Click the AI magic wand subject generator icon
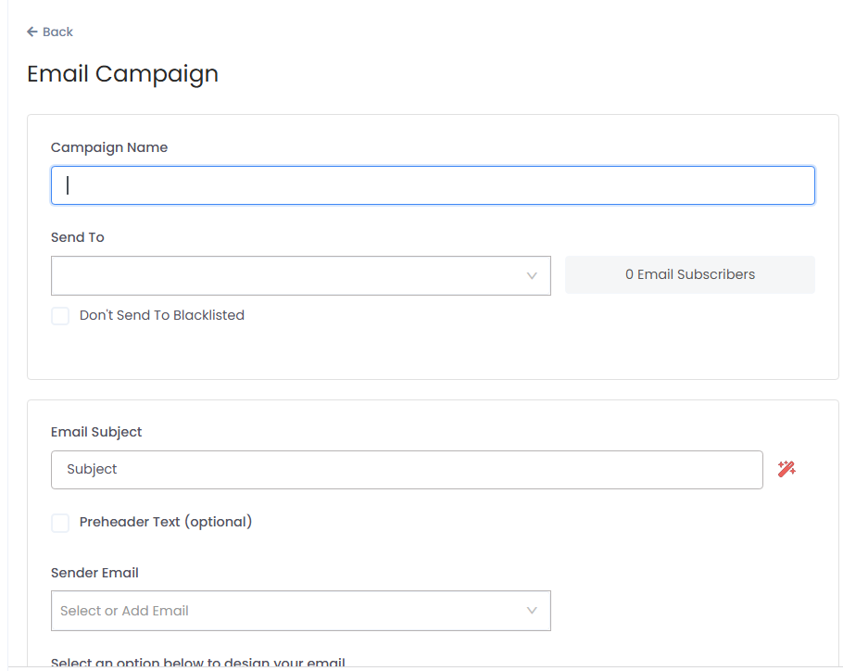Viewport: 843px width, 671px height. tap(786, 469)
